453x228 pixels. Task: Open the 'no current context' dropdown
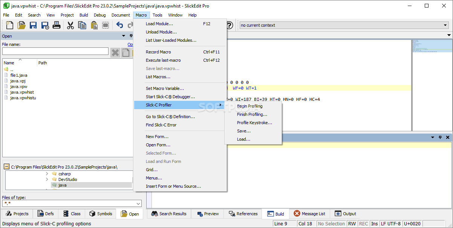445,25
